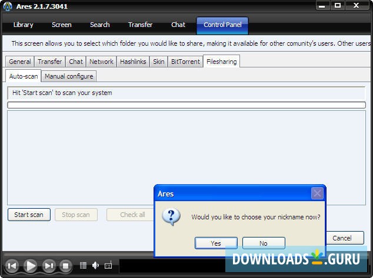The width and height of the screenshot is (373, 278).
Task: Minimize the Ares window
Action: (322, 6)
